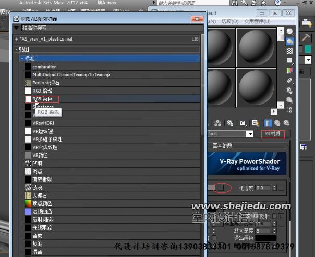This screenshot has width=315, height=257.
Task: Open the material name dropdown arrow
Action: [250, 134]
